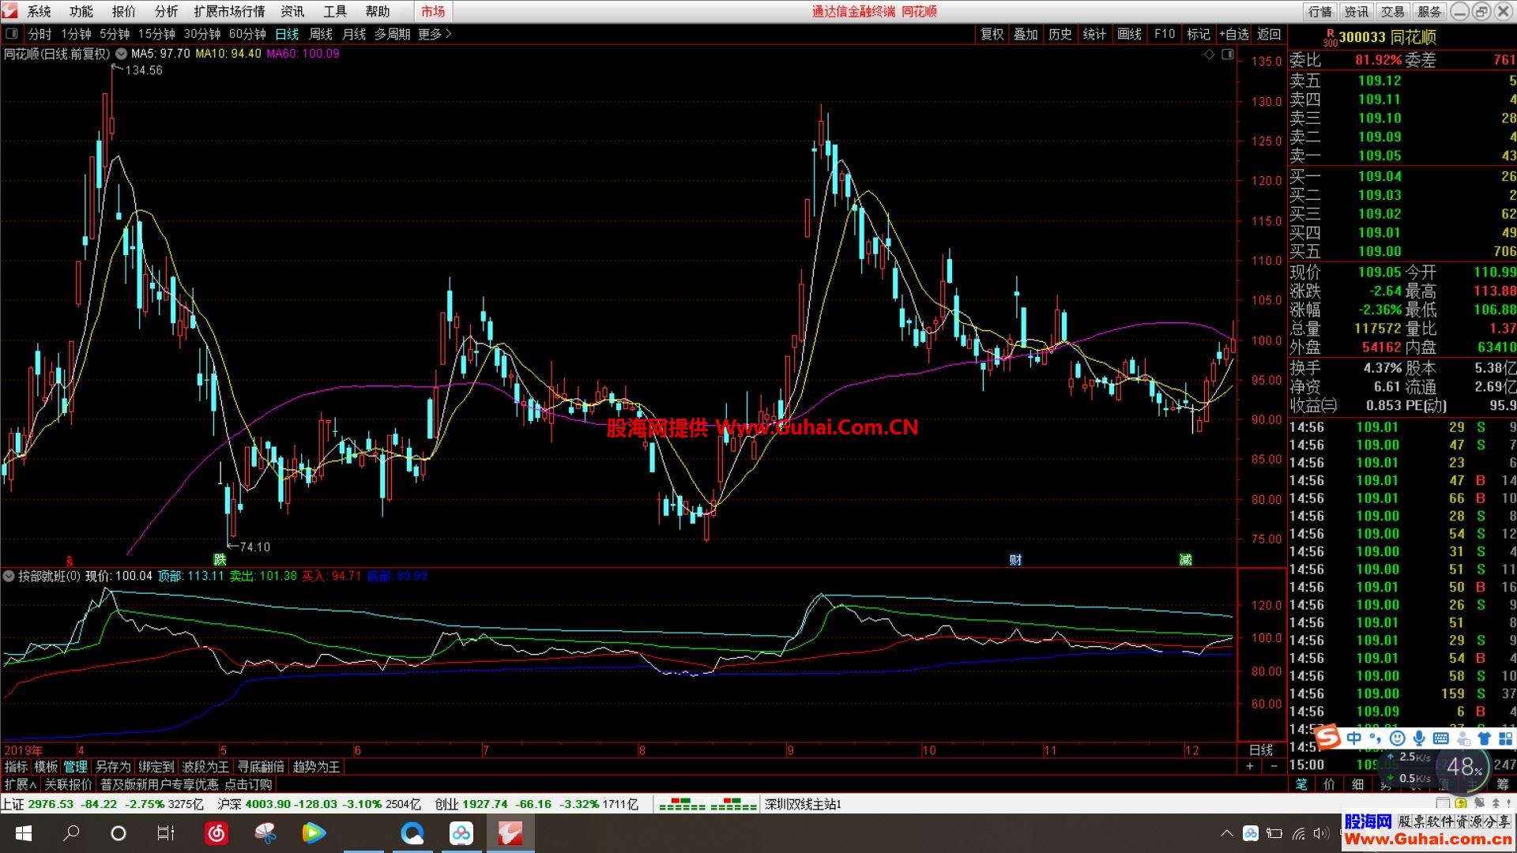Click the blue 财 marker below the chart
1517x853 pixels.
(x=1015, y=559)
